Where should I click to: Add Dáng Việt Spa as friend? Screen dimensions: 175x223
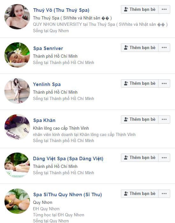coord(140,158)
